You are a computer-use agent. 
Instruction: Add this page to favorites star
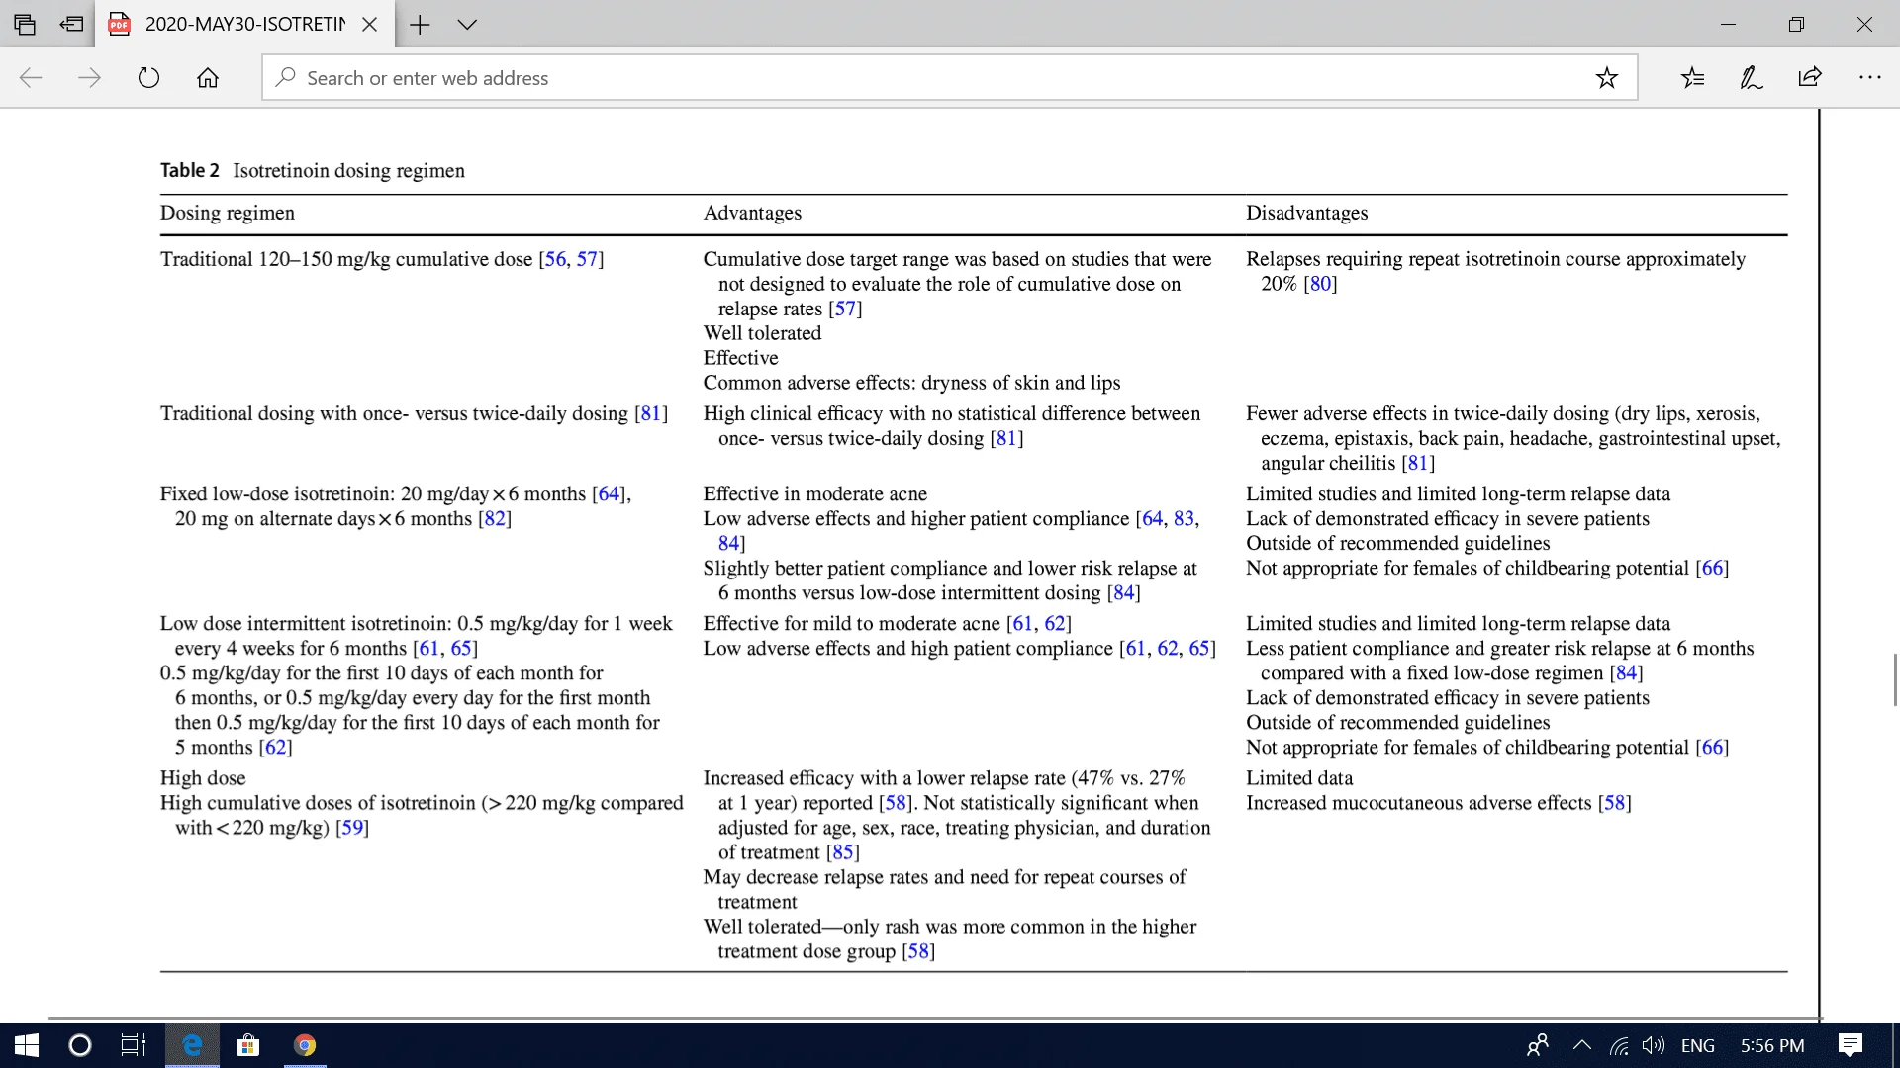pyautogui.click(x=1606, y=78)
